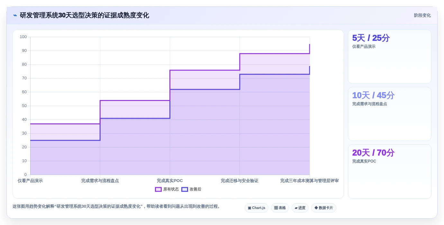Select the Chart.js tag chip
The image size is (444, 225).
pos(257,208)
